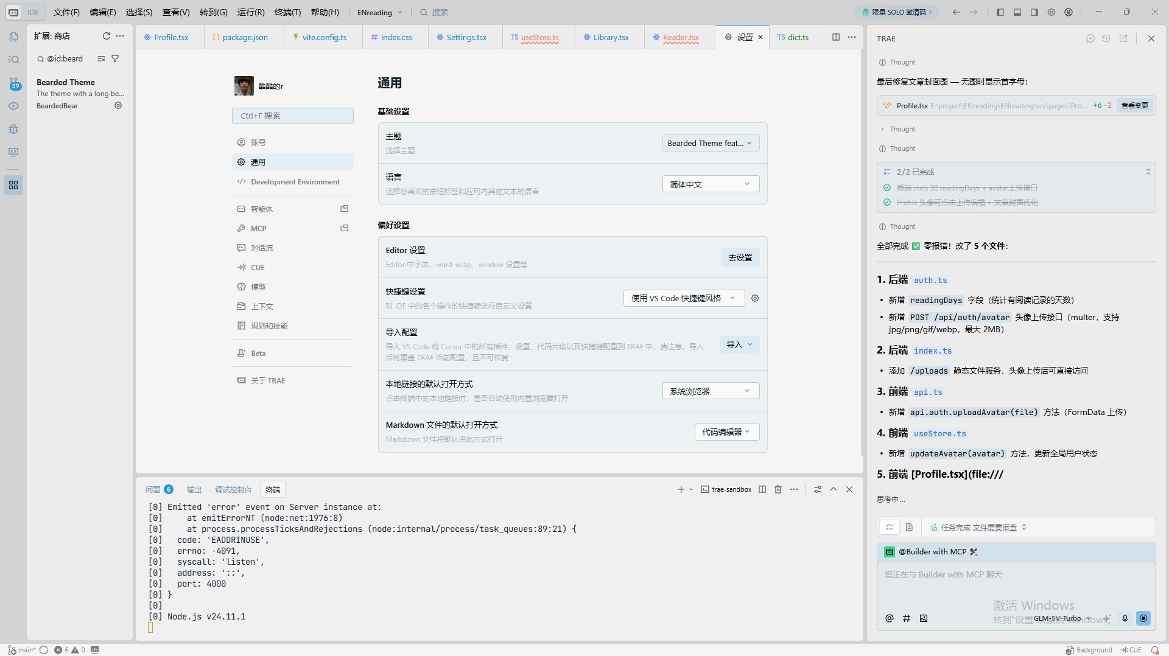
Task: Click the filter icon in extensions search
Action: click(x=115, y=59)
